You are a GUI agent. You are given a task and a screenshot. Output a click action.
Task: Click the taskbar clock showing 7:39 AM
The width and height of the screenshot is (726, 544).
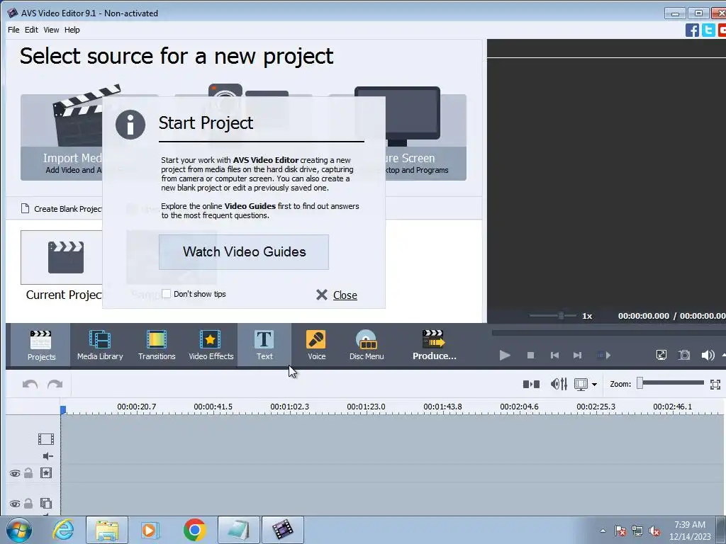tap(689, 531)
